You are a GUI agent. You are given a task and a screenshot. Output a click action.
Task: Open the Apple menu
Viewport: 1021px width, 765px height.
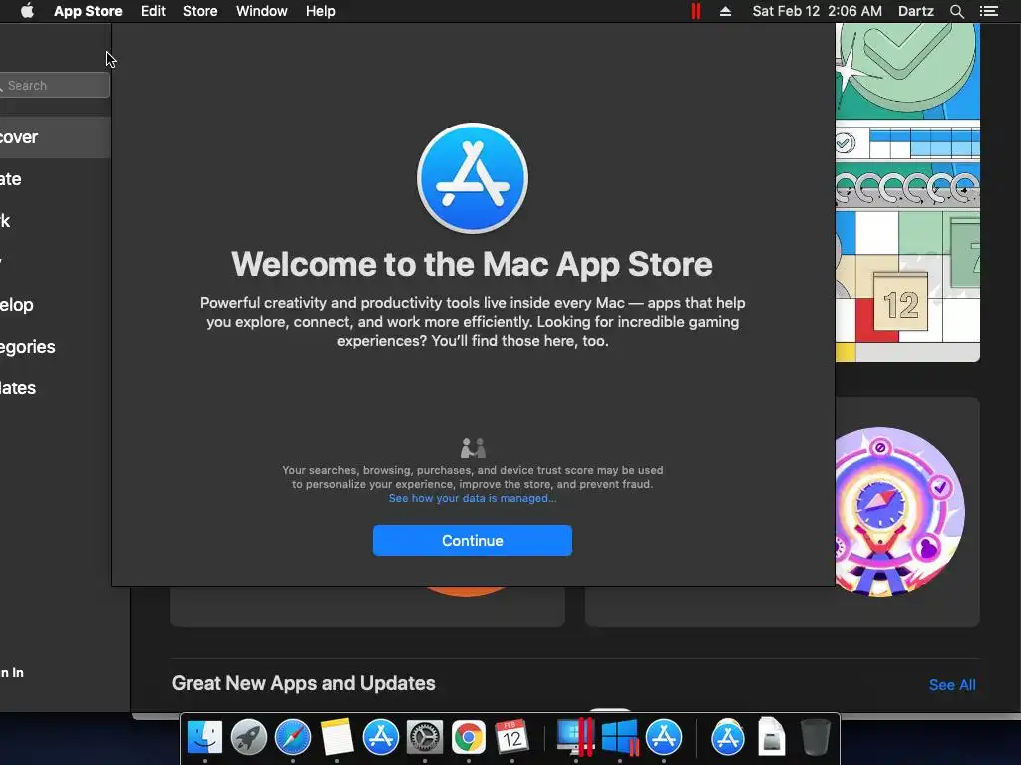click(27, 11)
